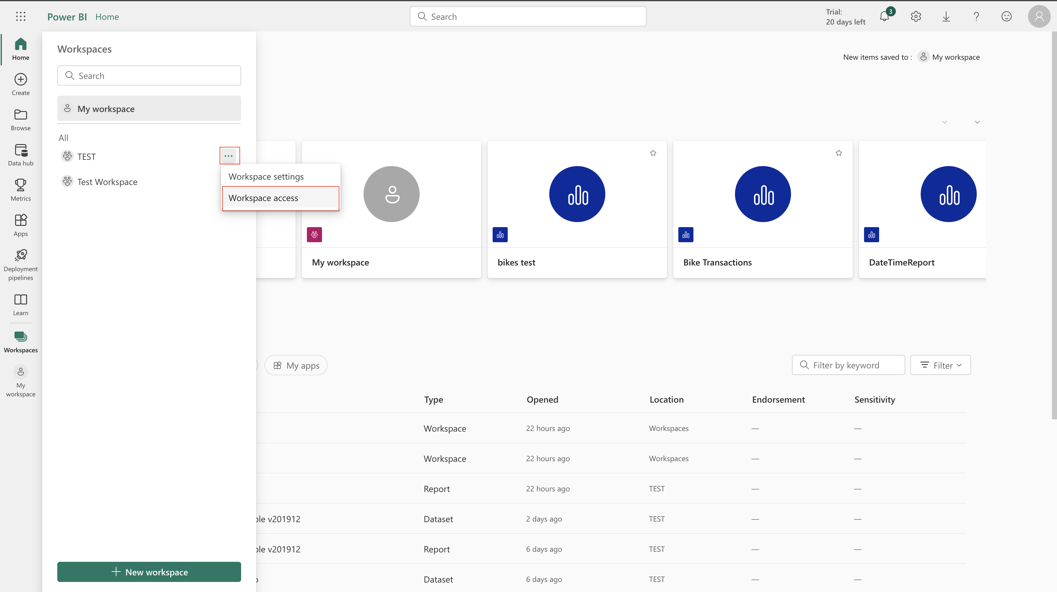Open the user account avatar
The image size is (1057, 592).
point(1039,16)
